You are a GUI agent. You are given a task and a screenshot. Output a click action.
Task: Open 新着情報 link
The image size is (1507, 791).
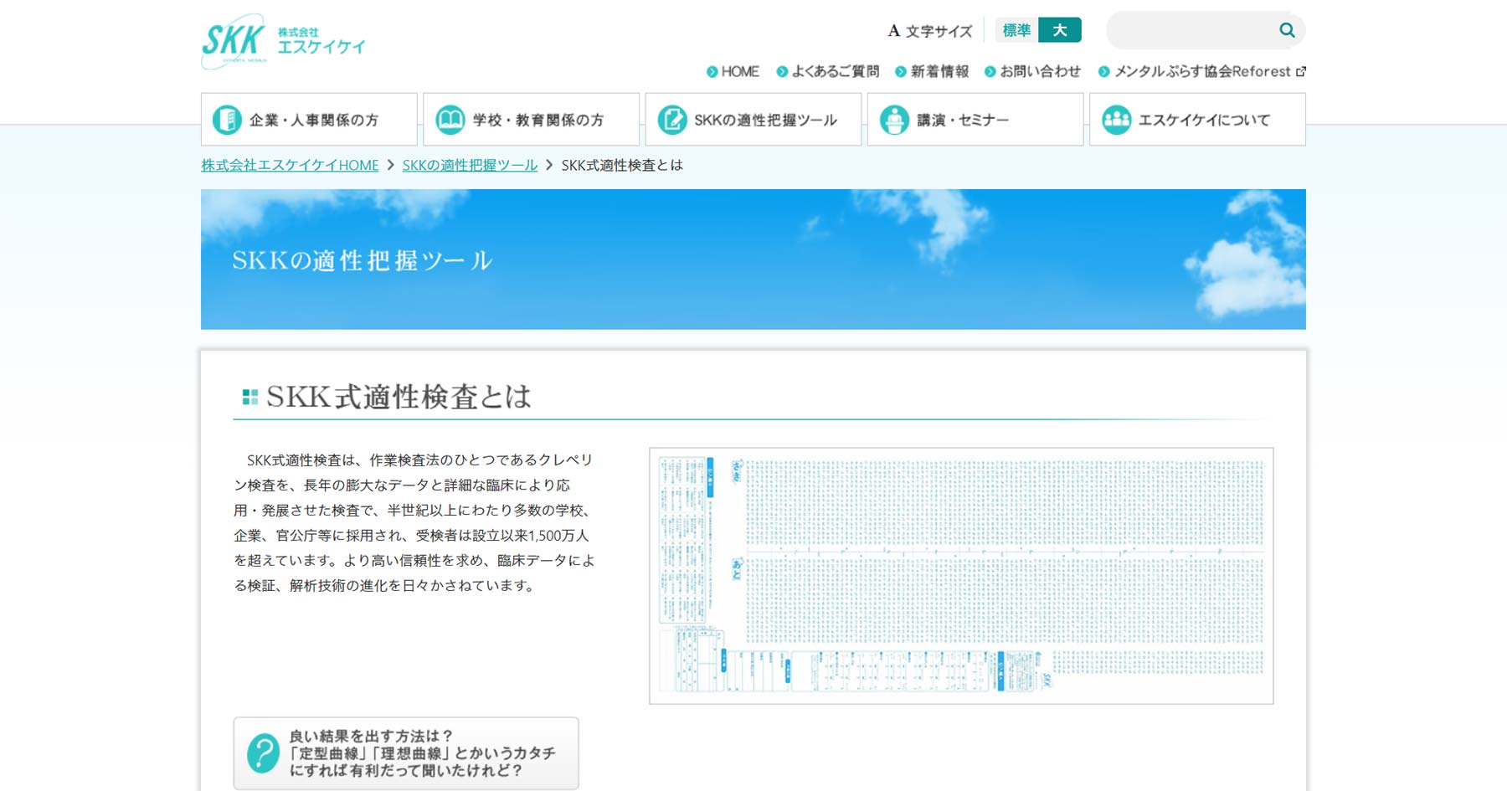(x=939, y=72)
